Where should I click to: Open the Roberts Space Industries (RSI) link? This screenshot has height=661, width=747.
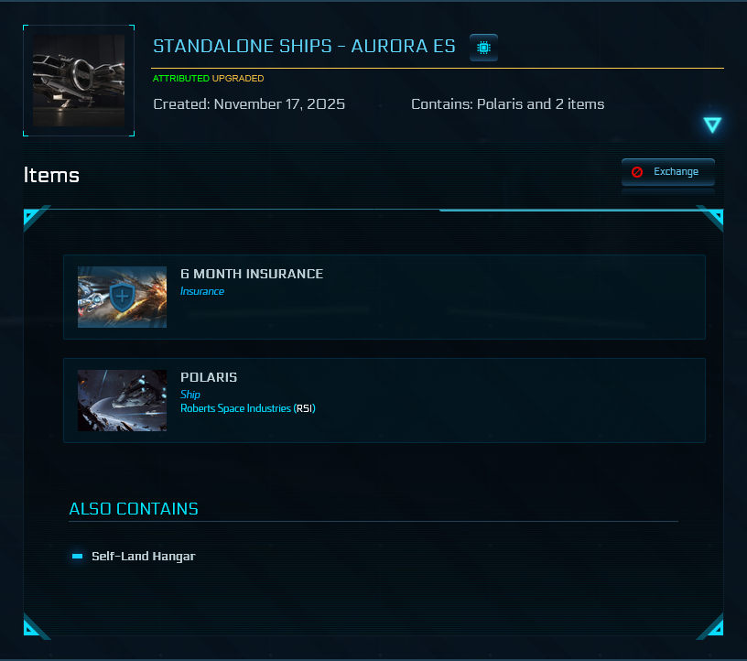(x=247, y=408)
